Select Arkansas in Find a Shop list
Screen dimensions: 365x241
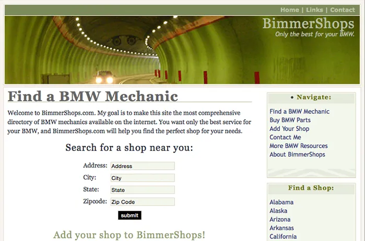(x=281, y=228)
